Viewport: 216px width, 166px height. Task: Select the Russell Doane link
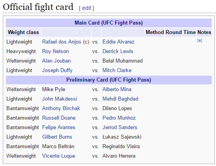point(59,118)
